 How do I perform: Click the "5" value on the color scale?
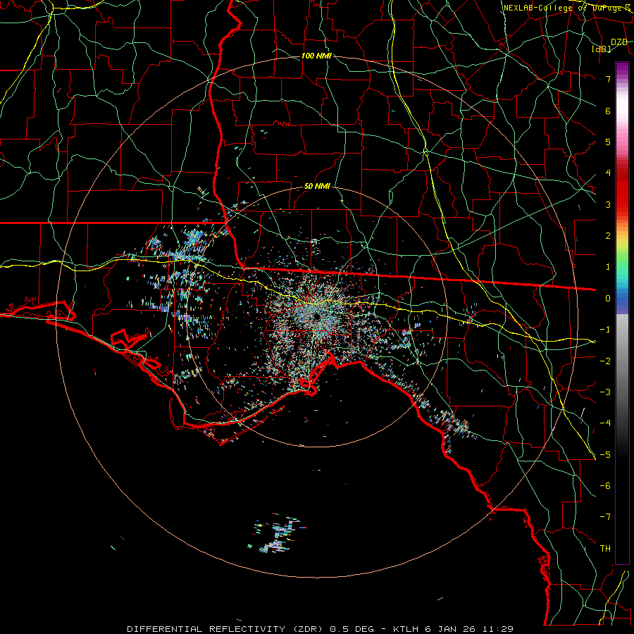click(x=608, y=142)
